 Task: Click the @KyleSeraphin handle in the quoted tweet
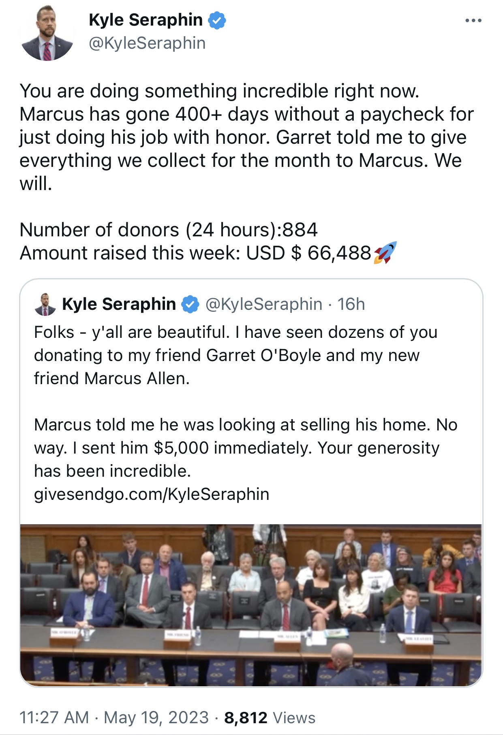pyautogui.click(x=264, y=304)
